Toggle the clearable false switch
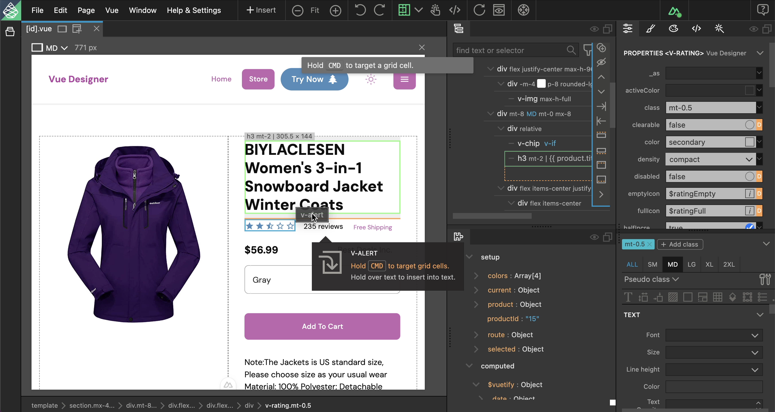This screenshot has height=412, width=775. 749,125
